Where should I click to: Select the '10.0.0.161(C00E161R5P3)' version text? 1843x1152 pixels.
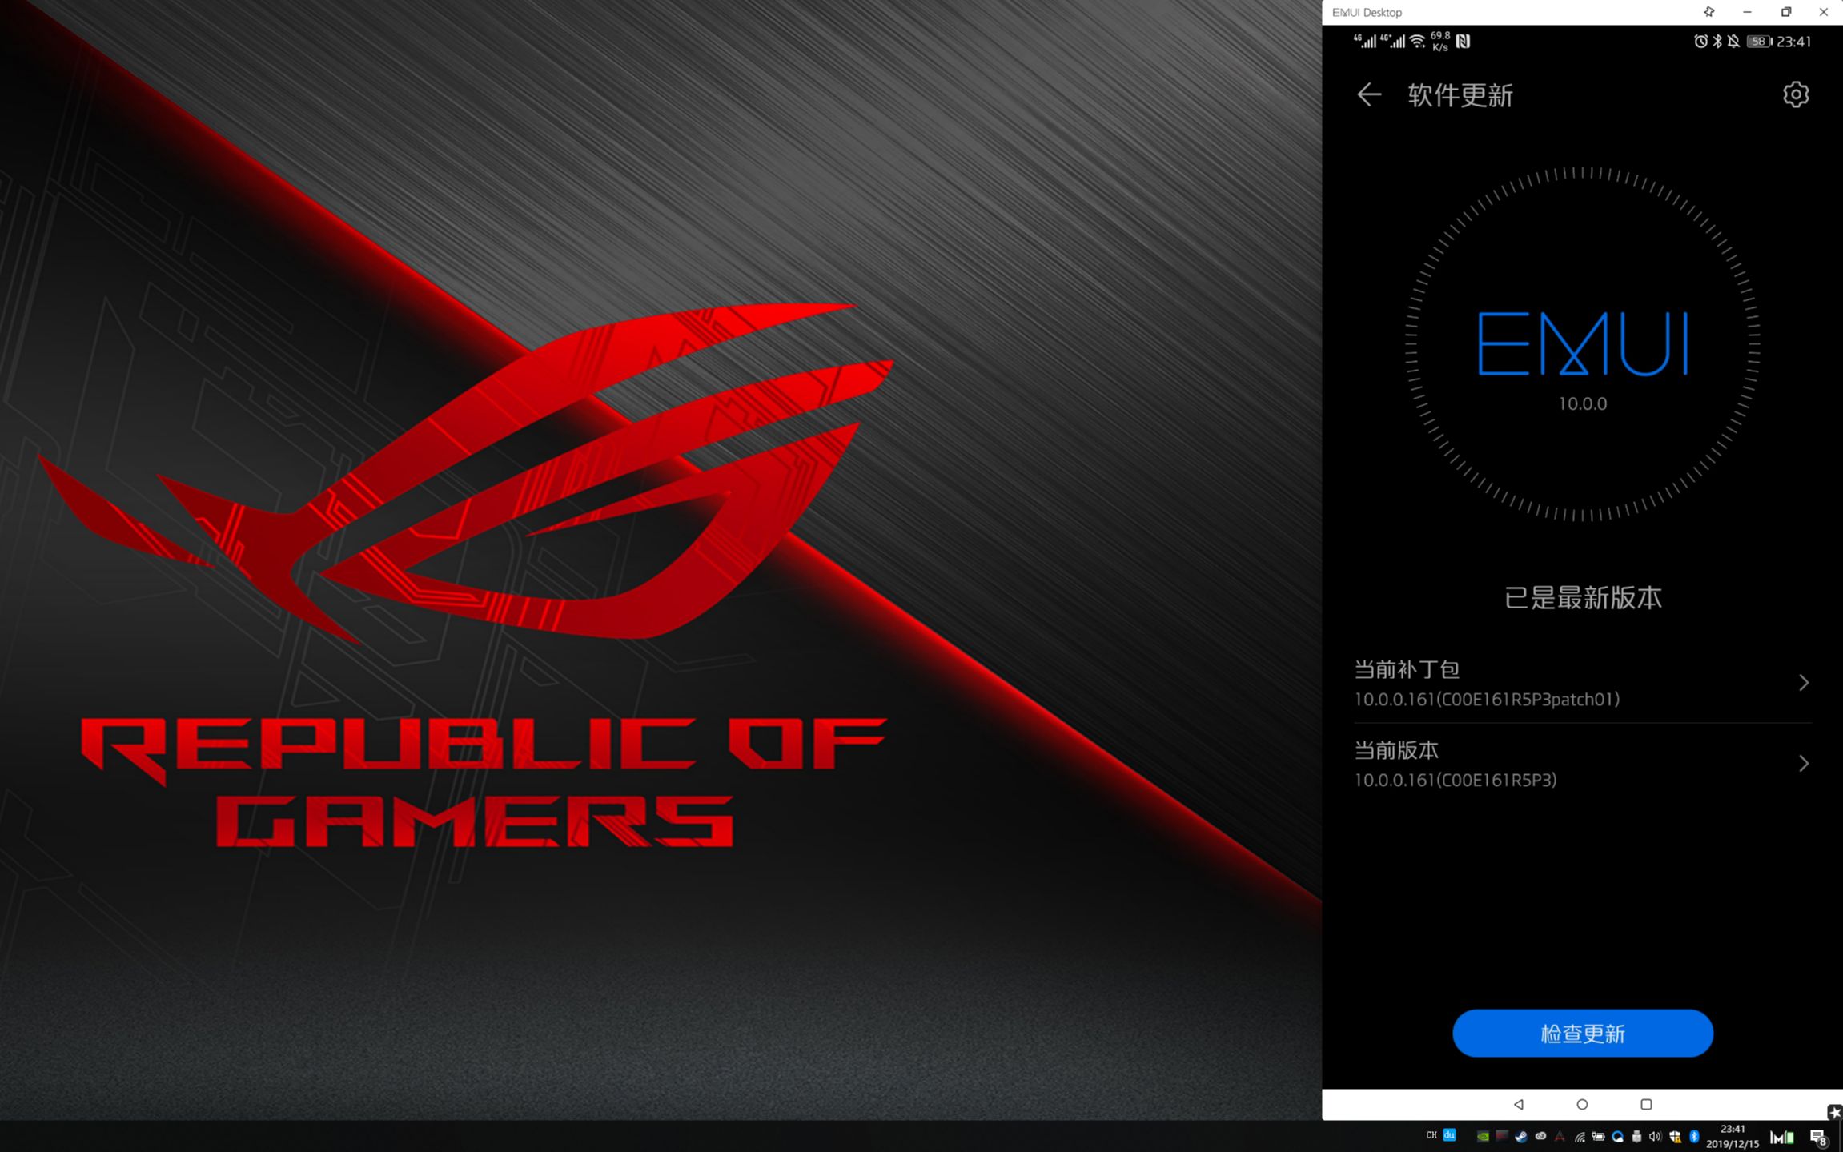[1456, 780]
